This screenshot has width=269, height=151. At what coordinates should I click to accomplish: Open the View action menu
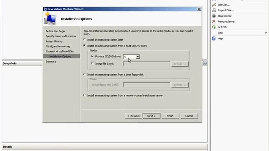pyautogui.click(x=220, y=33)
